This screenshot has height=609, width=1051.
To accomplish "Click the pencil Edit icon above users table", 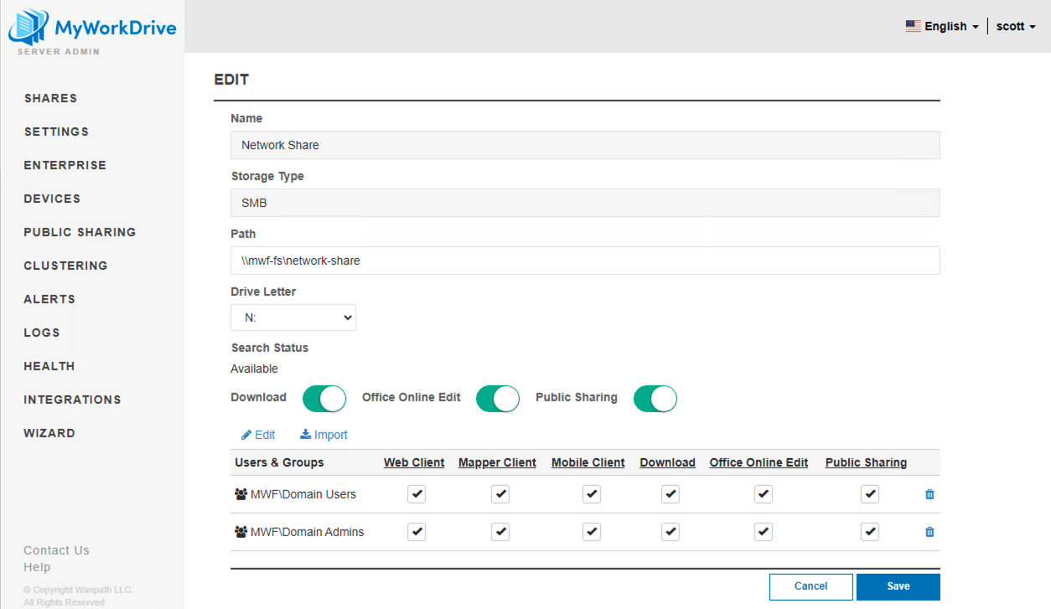I will [246, 435].
